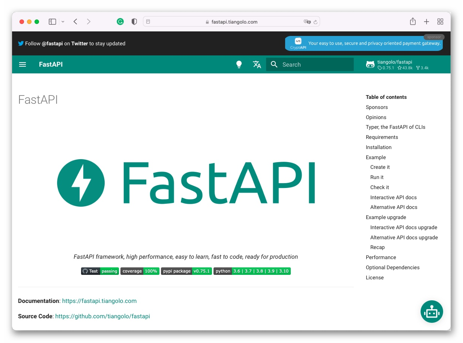Go to Typer, the FastAPI of CLIs
Viewport: 463px width, 343px height.
click(395, 127)
